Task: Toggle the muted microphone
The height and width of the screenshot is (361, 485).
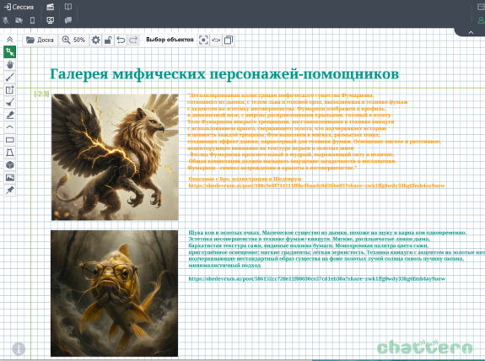Action: [x=6, y=20]
